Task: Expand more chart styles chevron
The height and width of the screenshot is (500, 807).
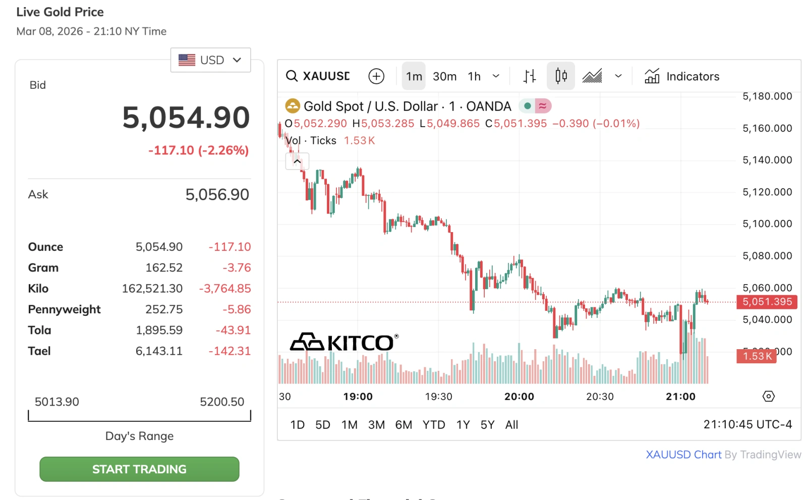Action: (618, 76)
